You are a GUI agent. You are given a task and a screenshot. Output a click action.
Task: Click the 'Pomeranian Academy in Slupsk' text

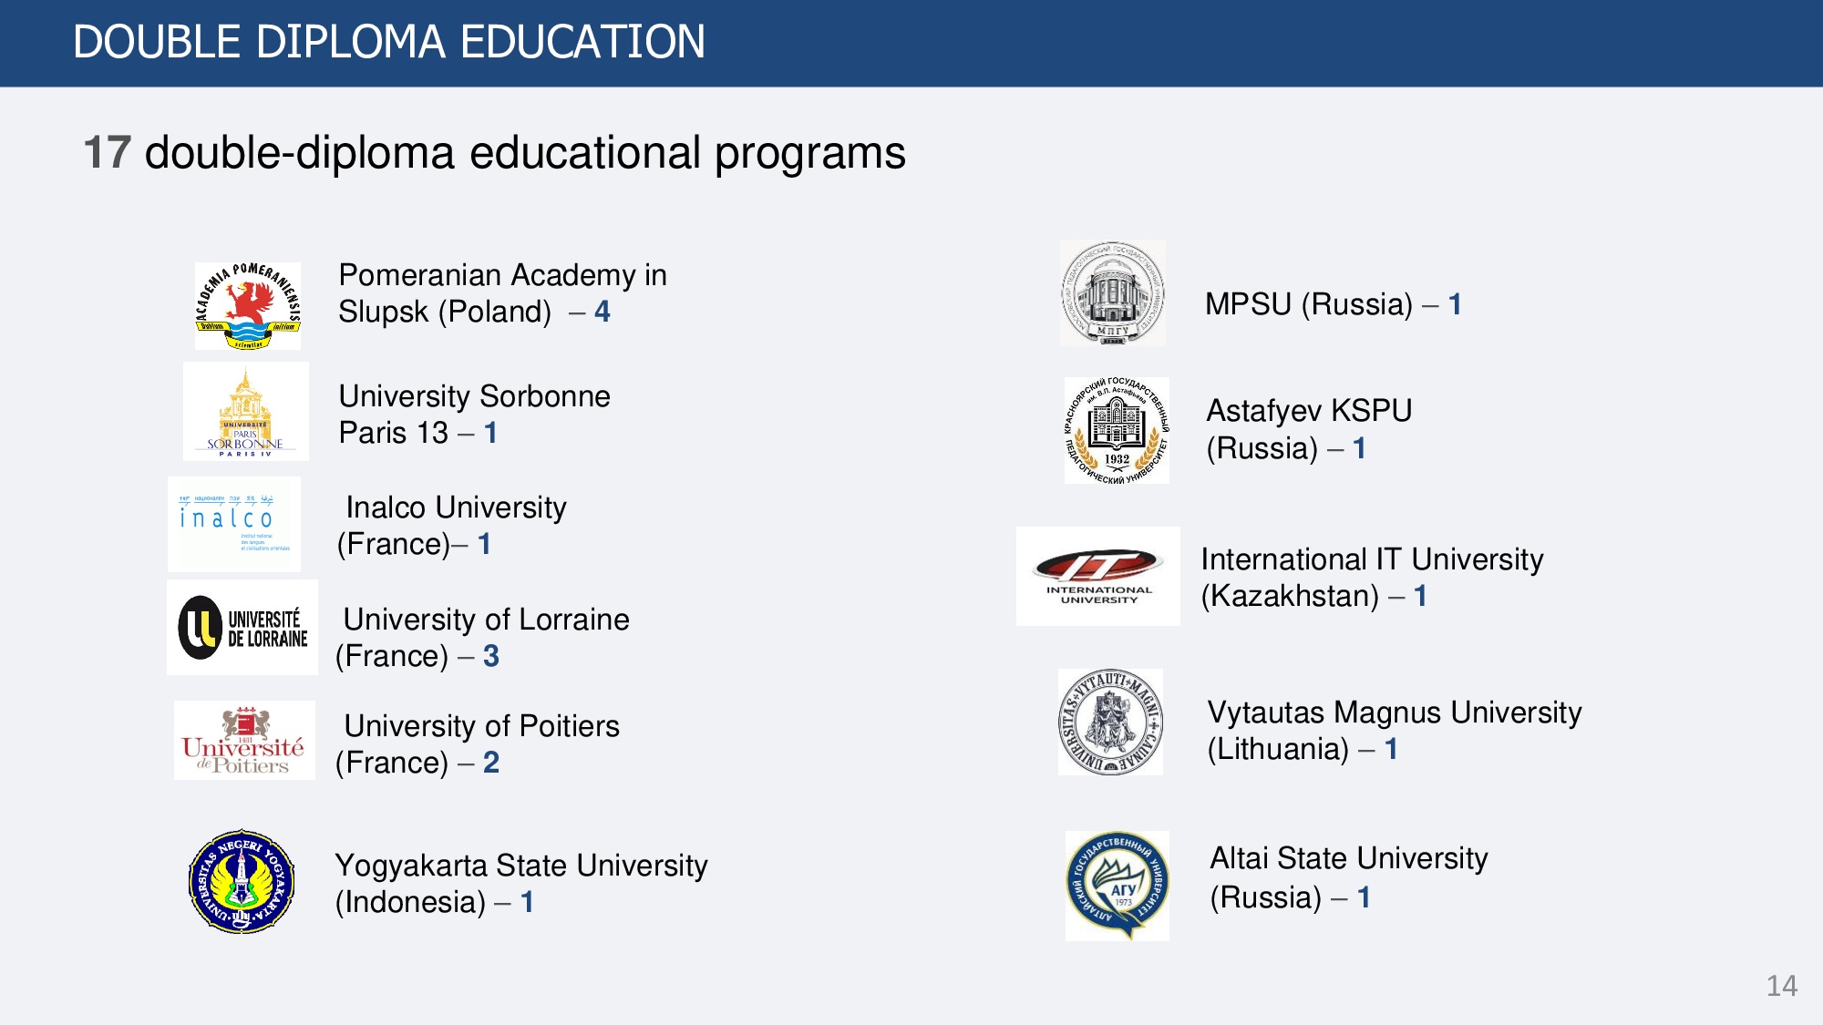[x=502, y=293]
